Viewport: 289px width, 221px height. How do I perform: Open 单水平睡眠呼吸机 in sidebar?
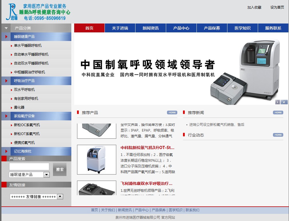click(28, 45)
